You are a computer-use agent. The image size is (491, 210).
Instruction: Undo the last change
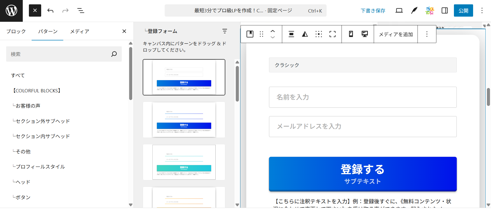(50, 10)
